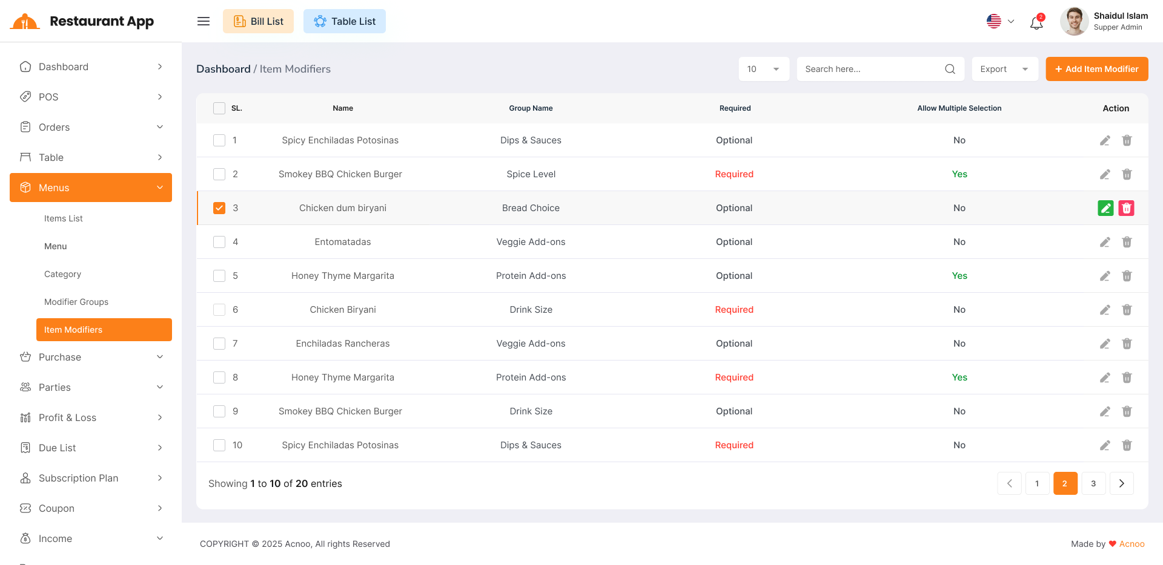Open the Export dropdown
Viewport: 1163px width, 565px height.
1004,69
